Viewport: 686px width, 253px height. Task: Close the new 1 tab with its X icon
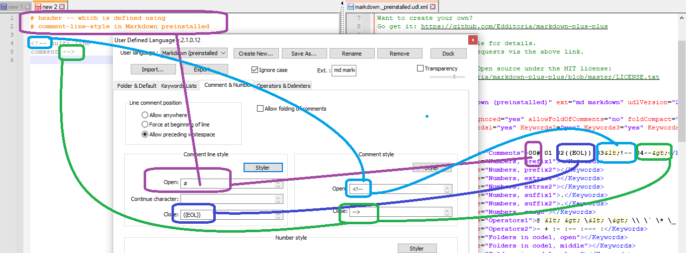[x=27, y=7]
